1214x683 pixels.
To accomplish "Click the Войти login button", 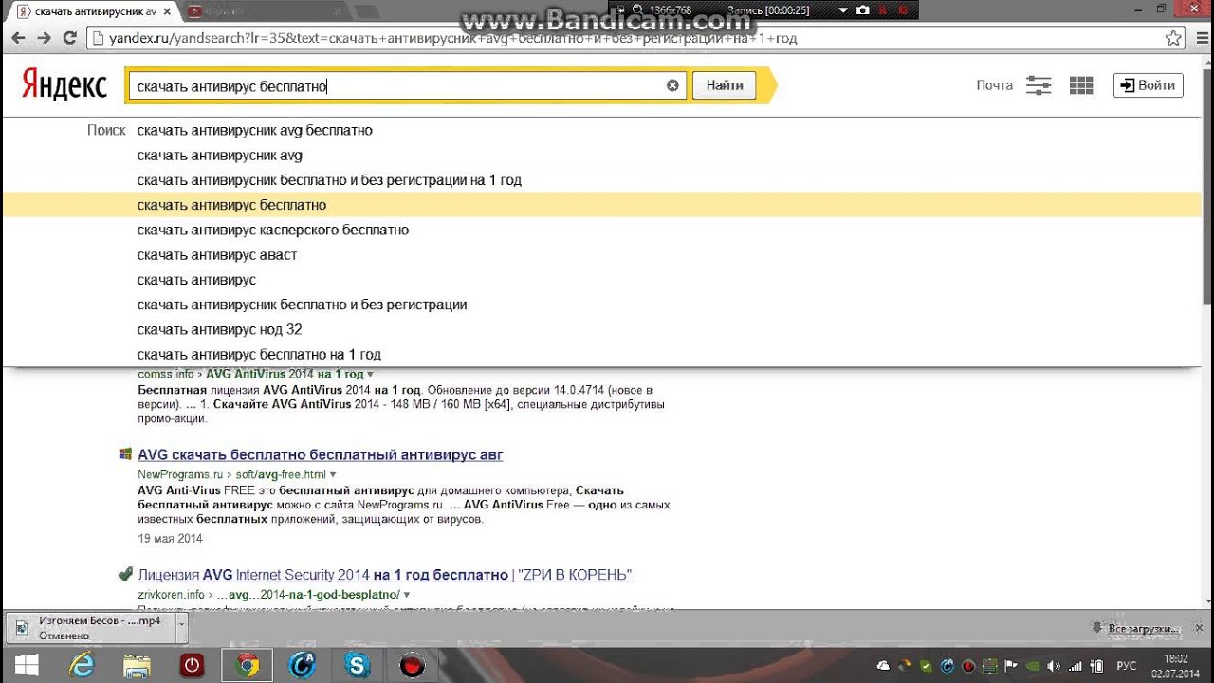I will click(1149, 85).
